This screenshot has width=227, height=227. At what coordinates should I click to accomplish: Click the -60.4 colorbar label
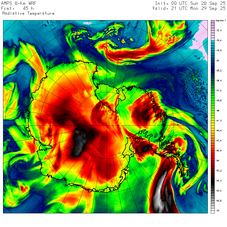pyautogui.click(x=218, y=181)
